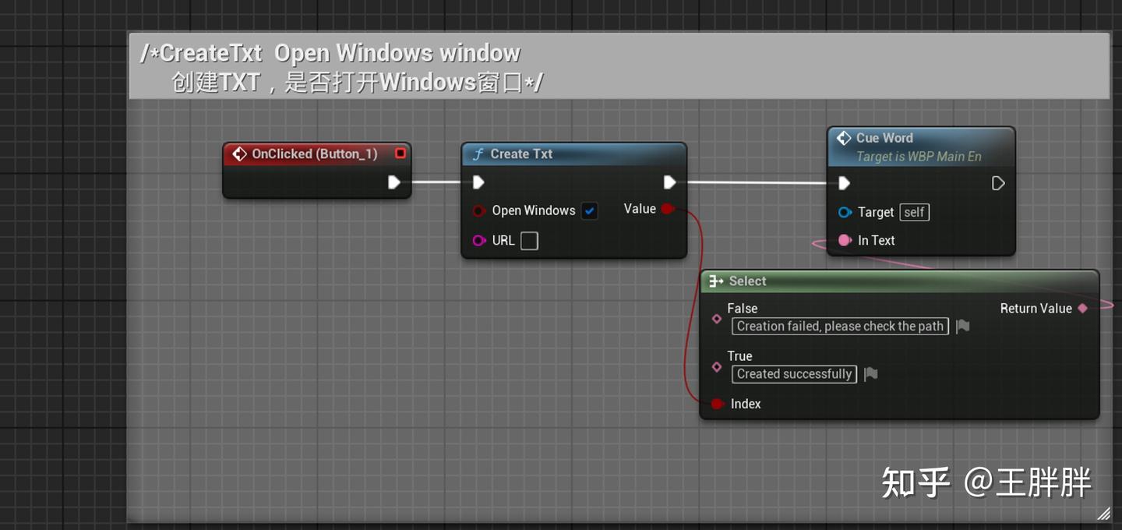Click the flag icon beside the False text
Viewport: 1122px width, 530px height.
[x=963, y=327]
